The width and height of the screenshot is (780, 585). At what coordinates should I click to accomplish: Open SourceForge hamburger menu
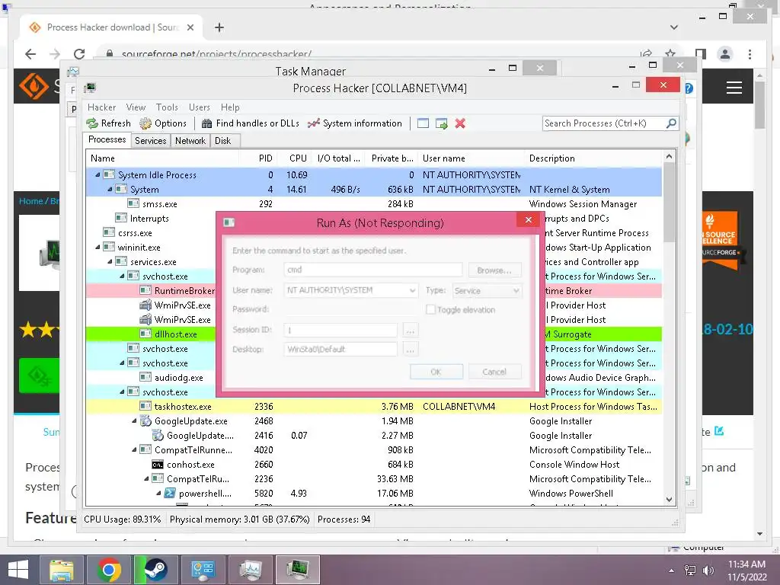point(734,88)
